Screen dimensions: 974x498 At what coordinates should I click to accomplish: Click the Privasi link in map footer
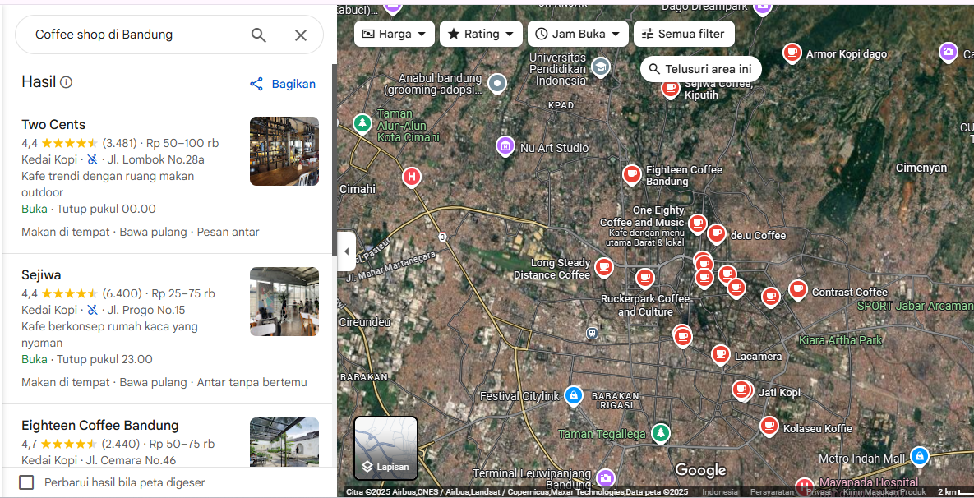pos(818,491)
